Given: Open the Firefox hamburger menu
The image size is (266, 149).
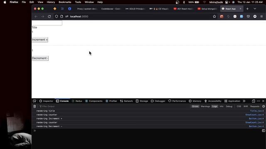Looking at the screenshot, I should [261, 17].
